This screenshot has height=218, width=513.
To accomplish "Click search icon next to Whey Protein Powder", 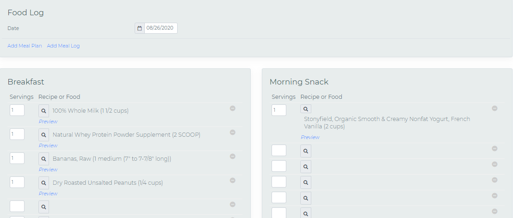I will tap(43, 135).
